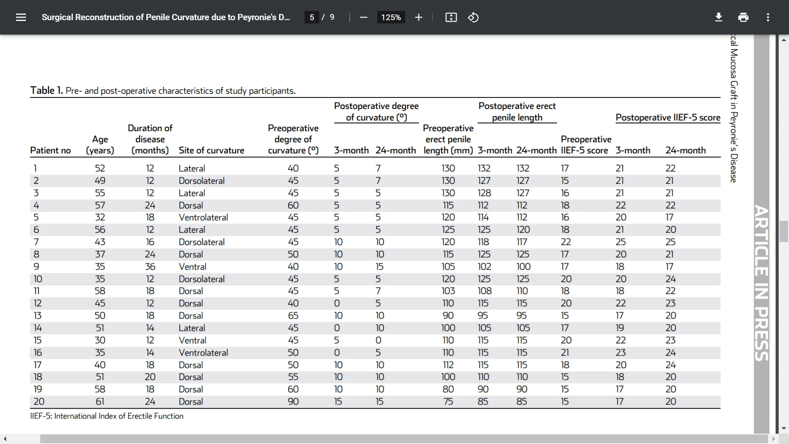This screenshot has width=789, height=444.
Task: Click the IIEF-5 footnote text
Action: (106, 416)
